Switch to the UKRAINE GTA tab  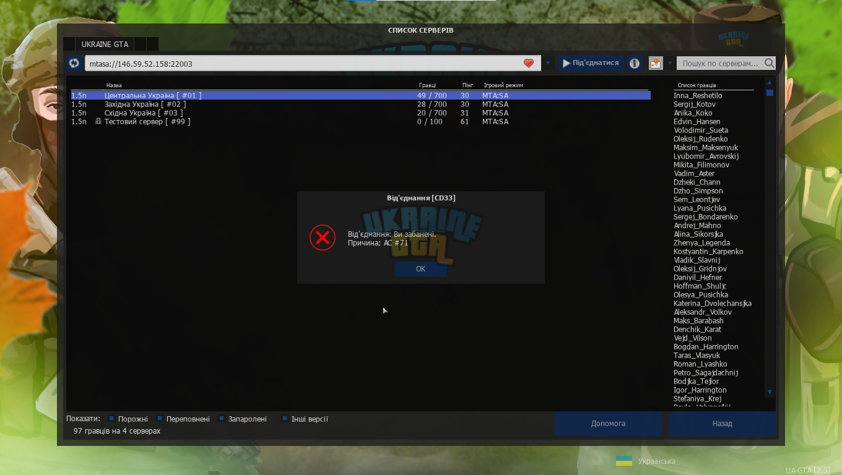pyautogui.click(x=105, y=45)
